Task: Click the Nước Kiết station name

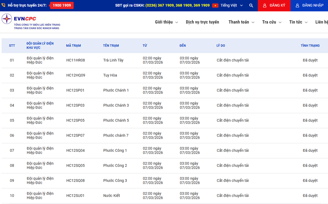Action: [x=112, y=196]
